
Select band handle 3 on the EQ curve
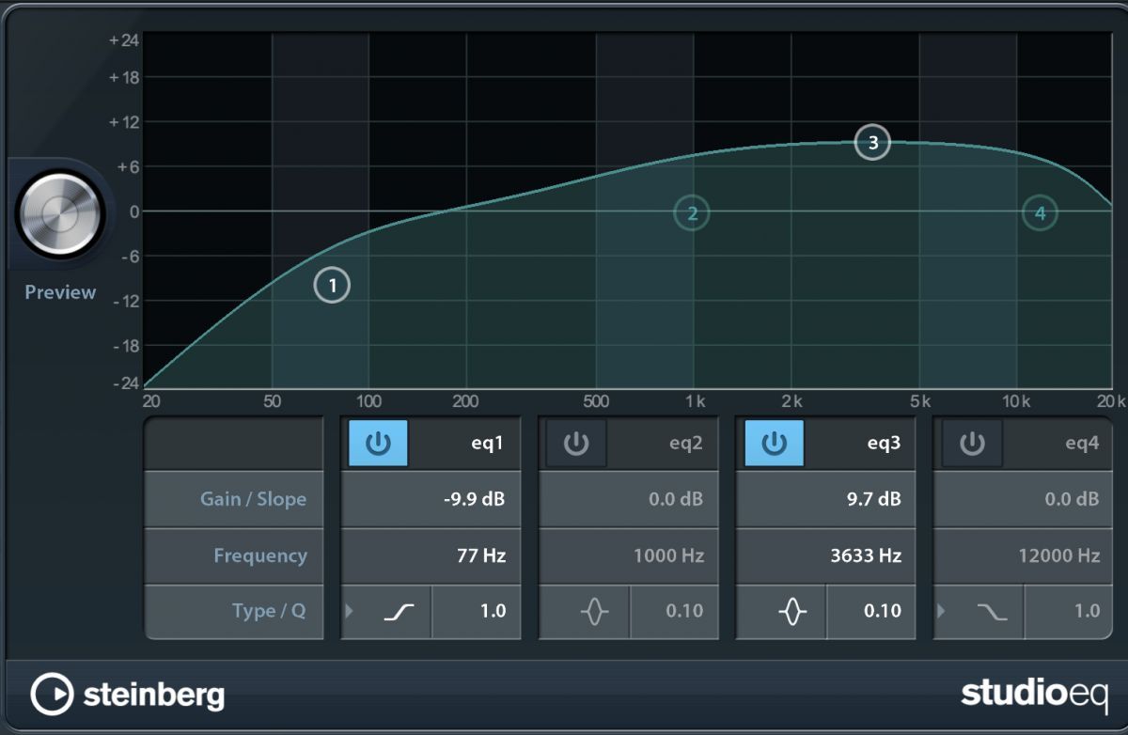pos(872,143)
